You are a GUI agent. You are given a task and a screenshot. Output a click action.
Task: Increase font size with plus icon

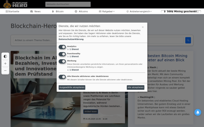coord(5,64)
